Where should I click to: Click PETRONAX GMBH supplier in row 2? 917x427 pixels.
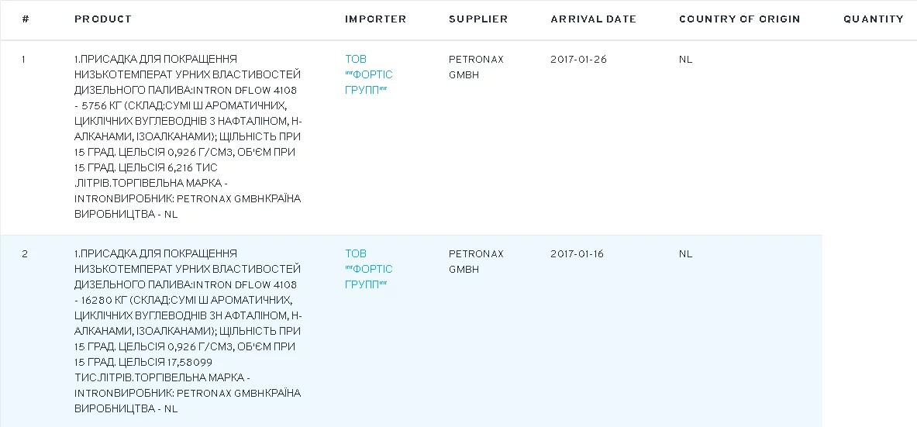(475, 261)
